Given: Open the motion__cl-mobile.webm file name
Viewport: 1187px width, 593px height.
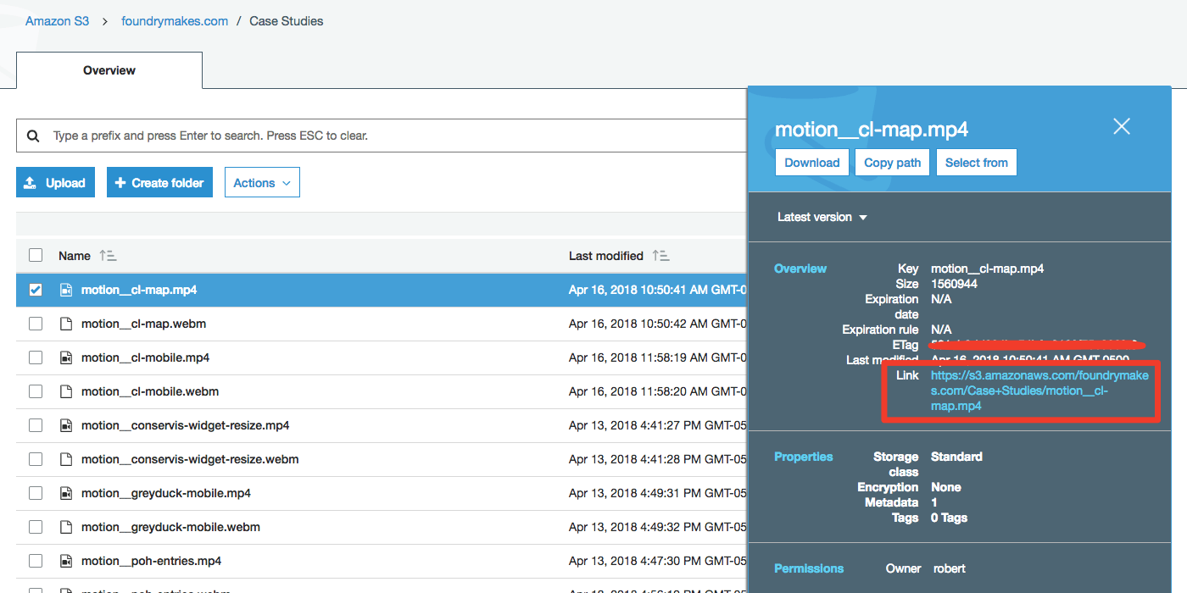Looking at the screenshot, I should click(150, 391).
